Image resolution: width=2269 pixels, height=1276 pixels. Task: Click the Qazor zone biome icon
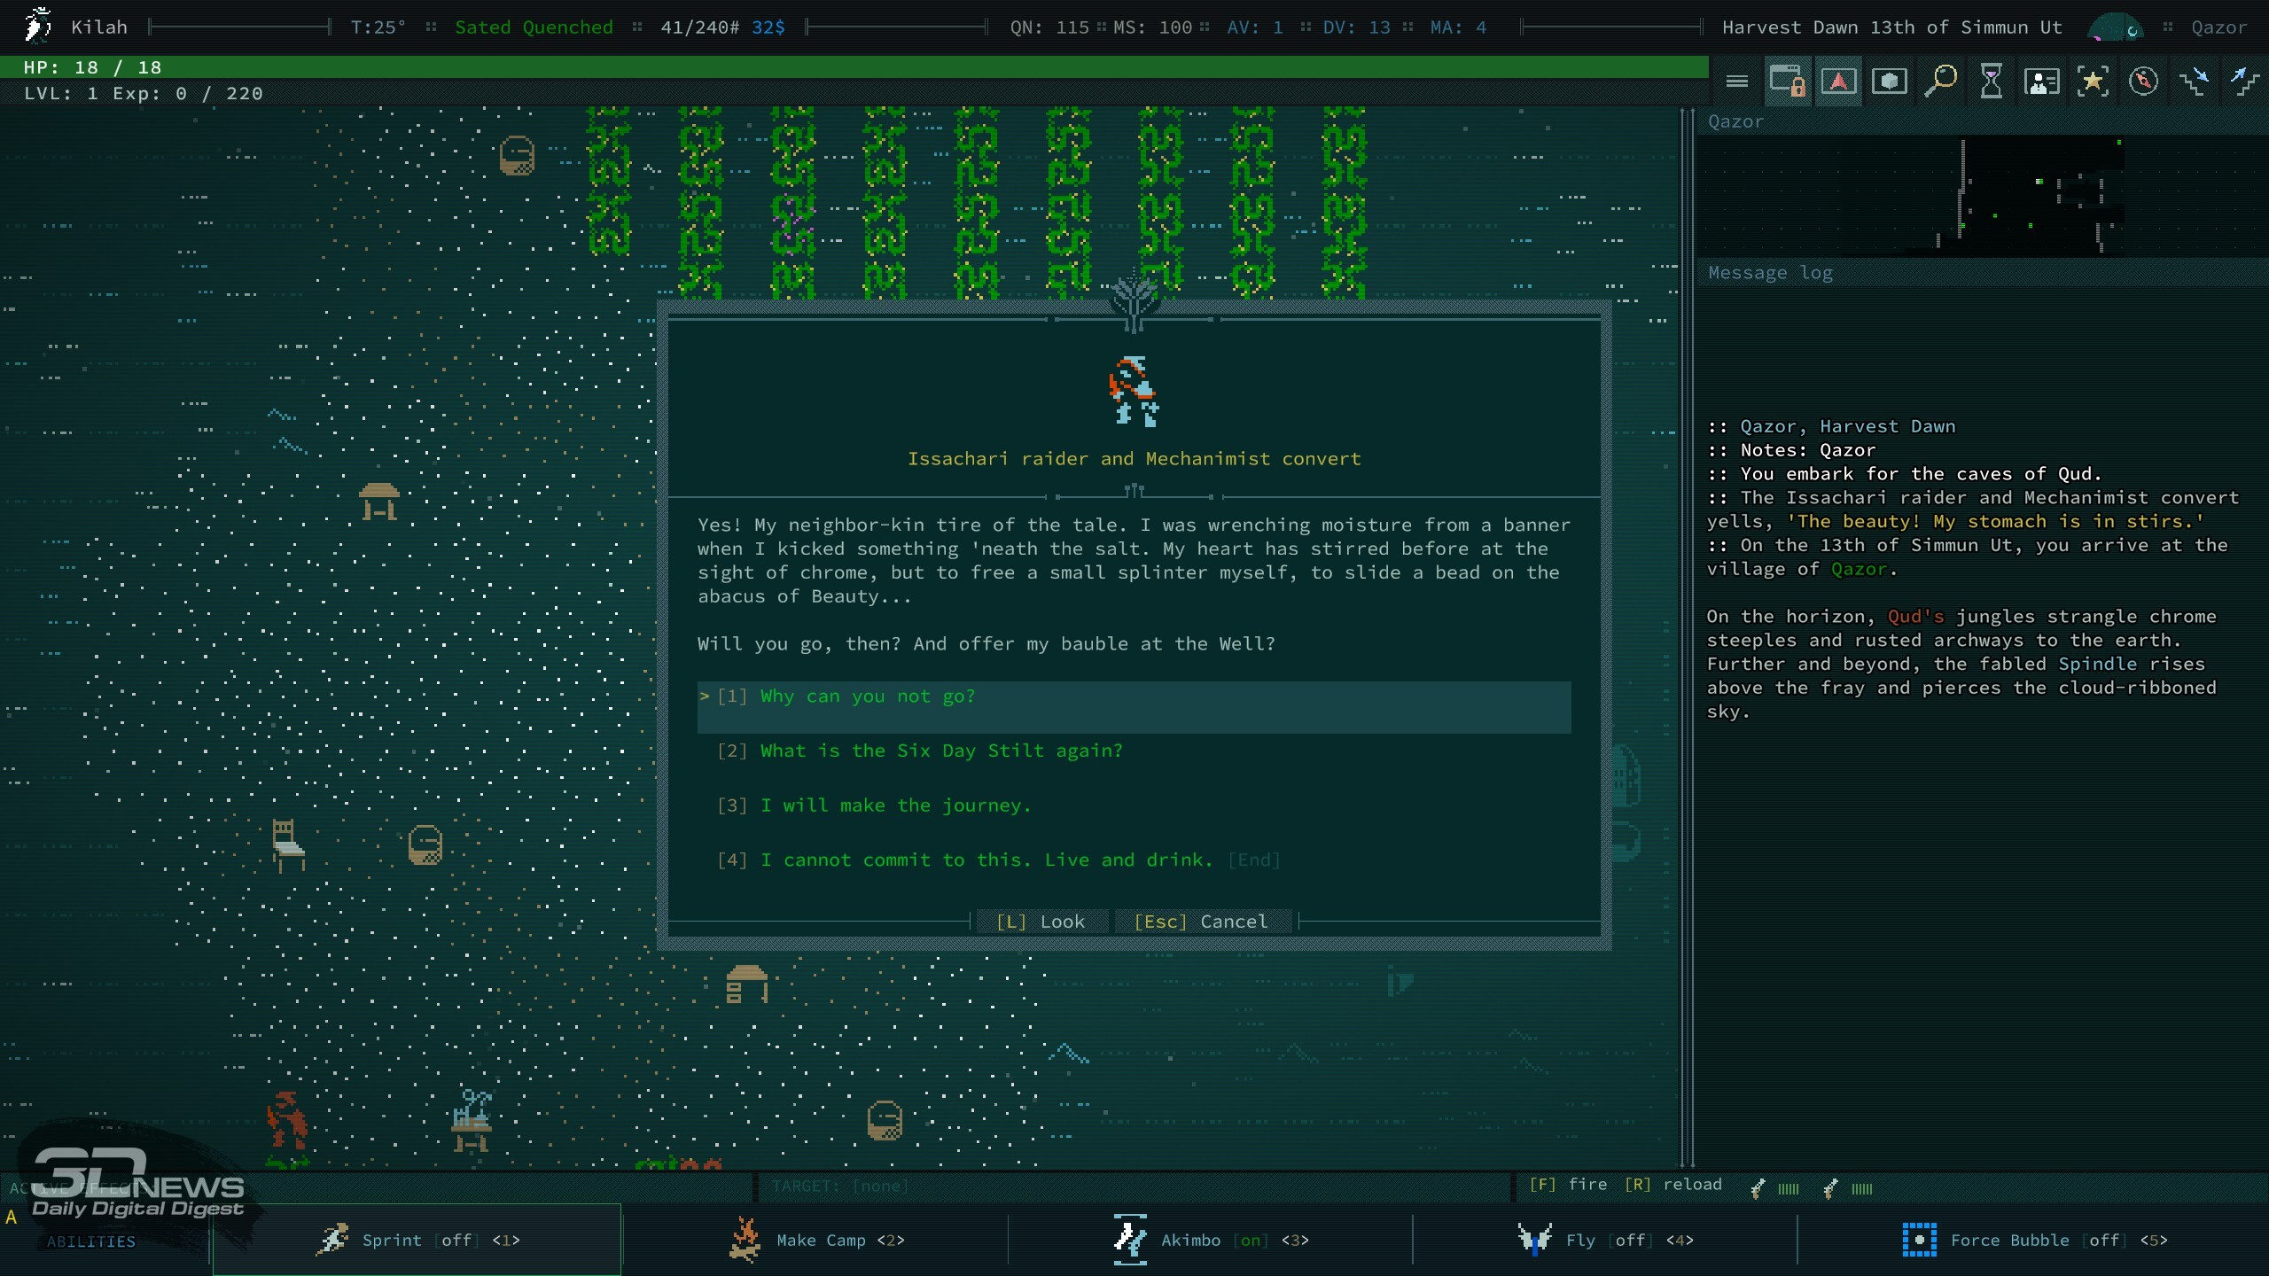[x=2115, y=27]
